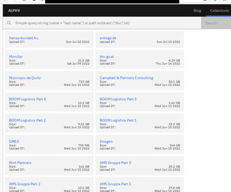Click the 162 GB size of M+A Partners
The image size is (231, 192).
pos(84,166)
